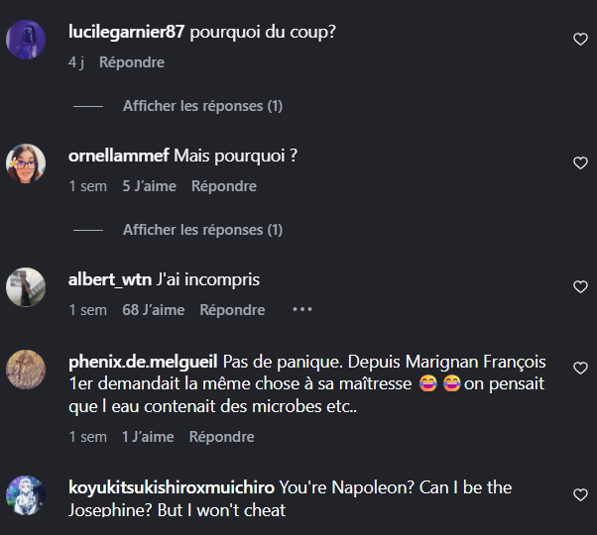Image resolution: width=597 pixels, height=535 pixels.
Task: View albert_wtn's profile photo
Action: (x=26, y=287)
